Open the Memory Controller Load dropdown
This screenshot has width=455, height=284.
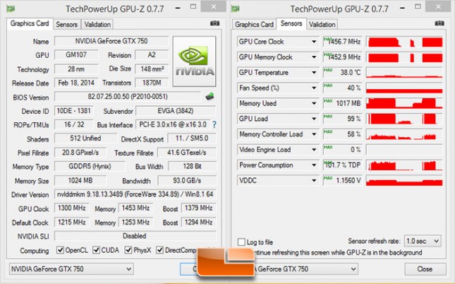point(314,134)
